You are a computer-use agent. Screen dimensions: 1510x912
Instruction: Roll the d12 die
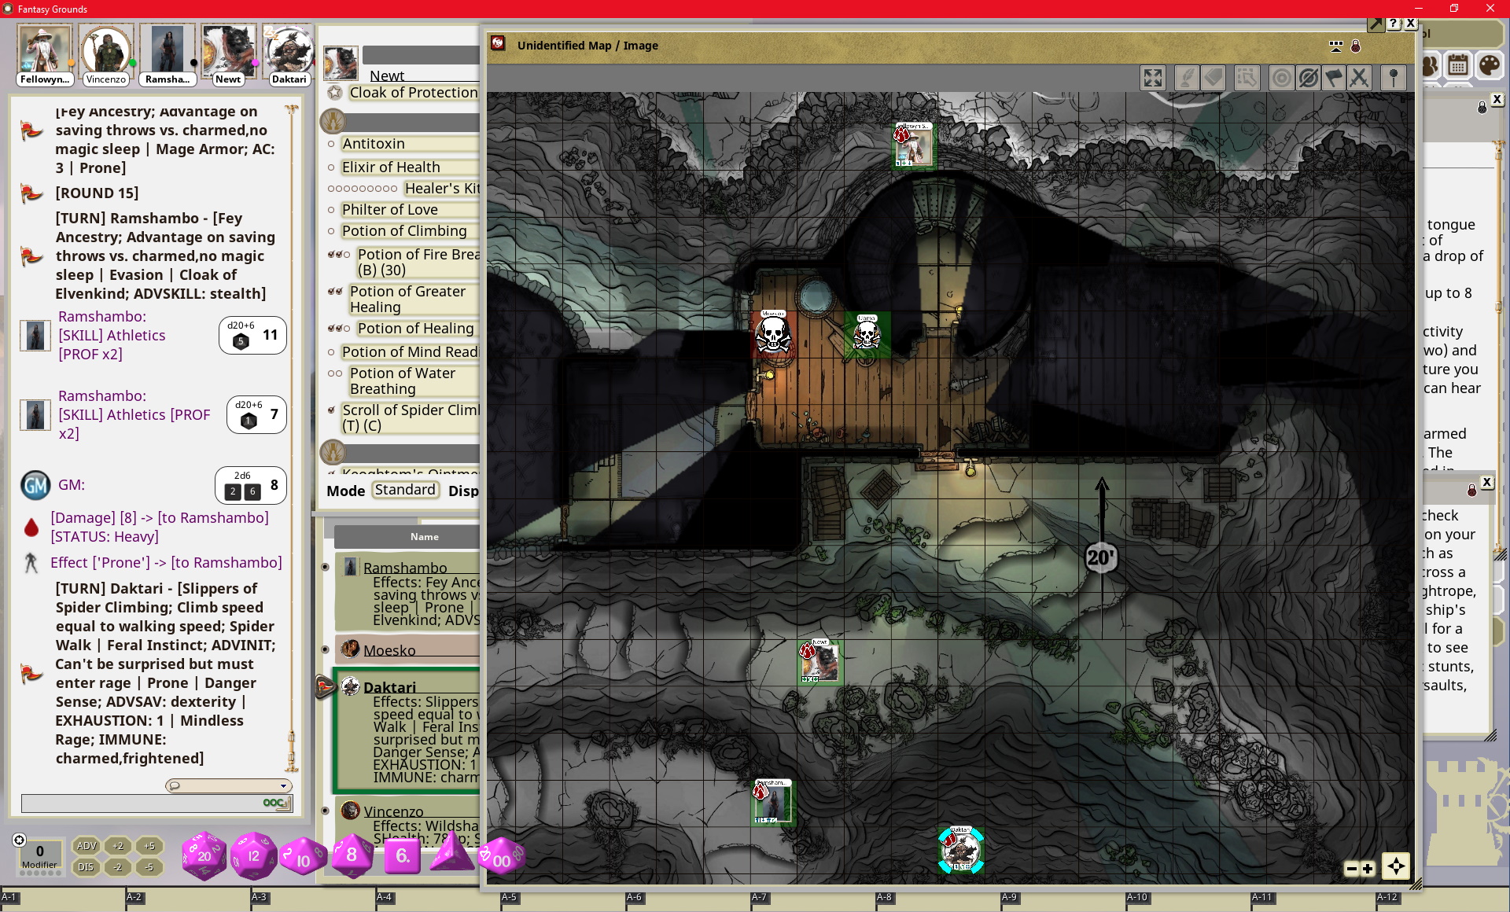click(x=253, y=855)
